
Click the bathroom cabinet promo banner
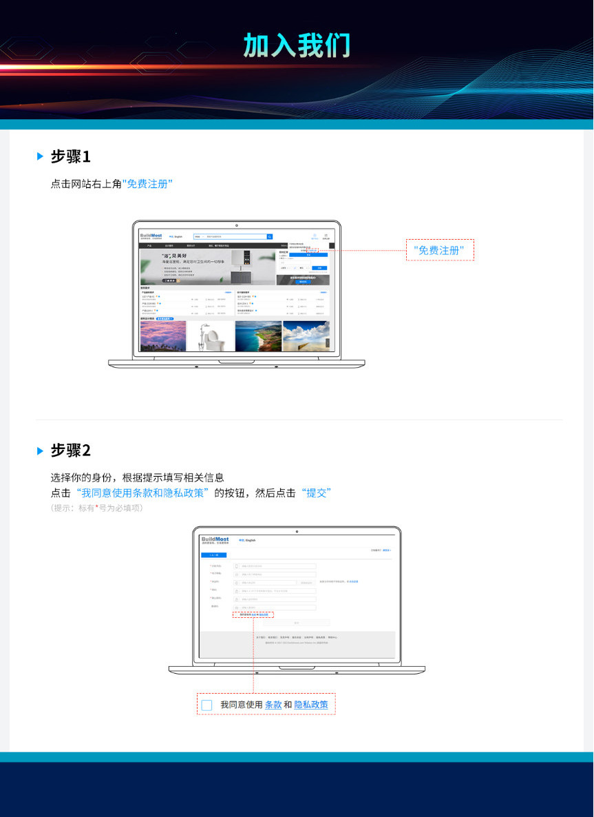(208, 267)
